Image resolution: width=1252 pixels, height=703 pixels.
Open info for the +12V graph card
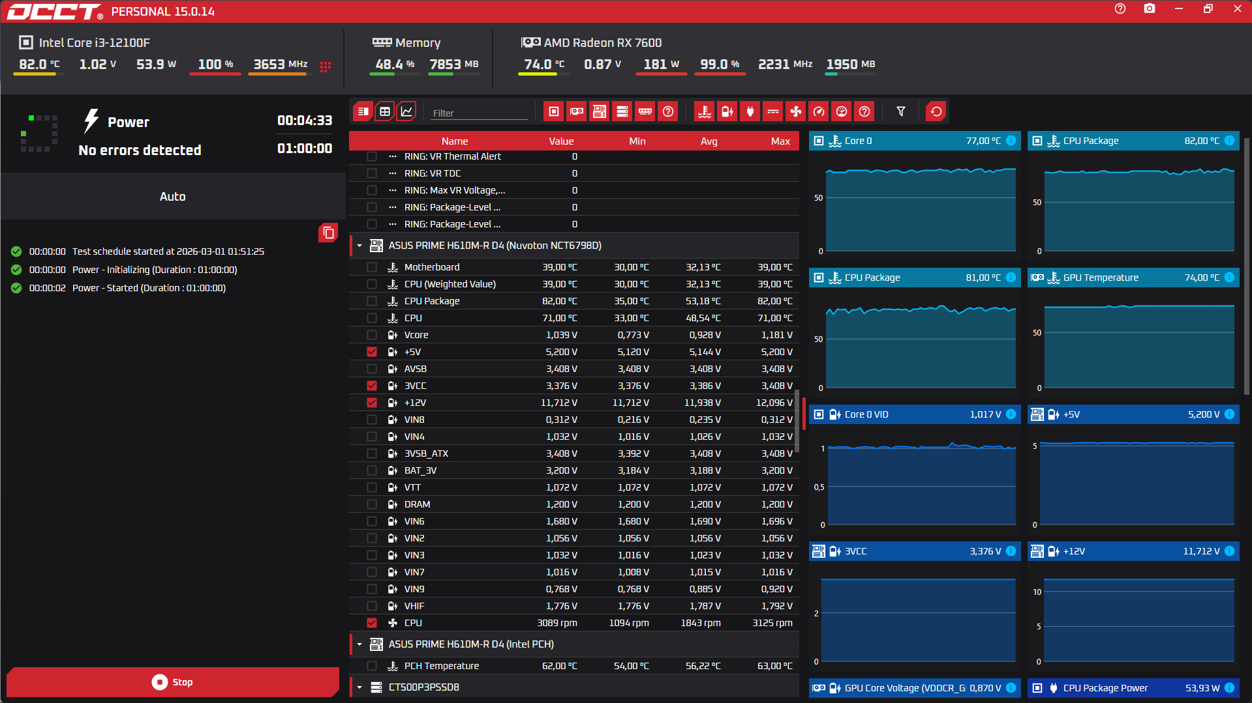point(1229,551)
